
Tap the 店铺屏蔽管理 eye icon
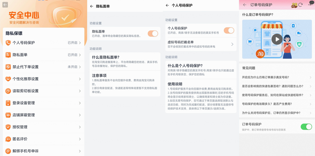click(8, 115)
